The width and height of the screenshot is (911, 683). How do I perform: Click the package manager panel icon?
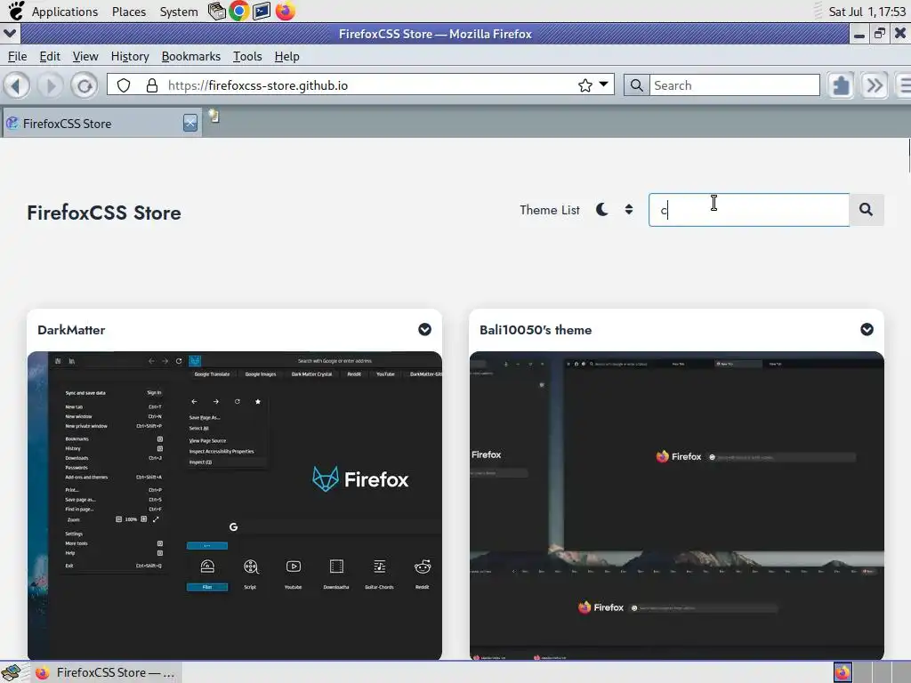216,11
